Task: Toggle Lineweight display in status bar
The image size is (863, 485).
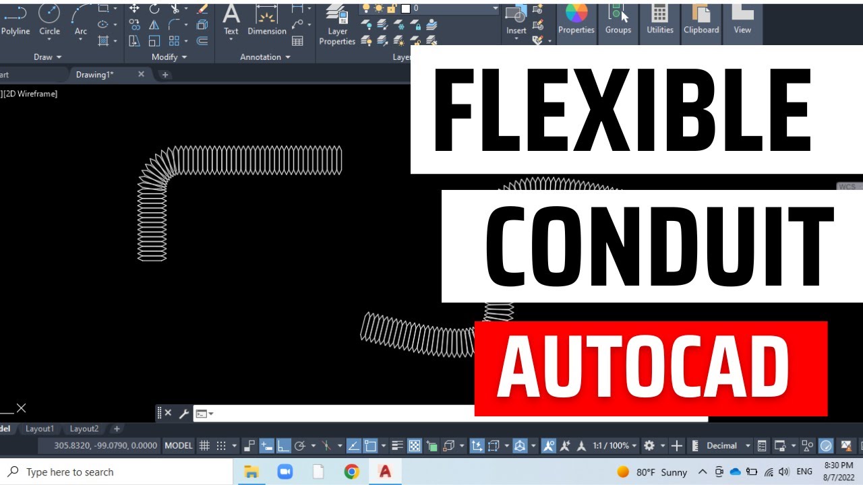Action: [397, 446]
